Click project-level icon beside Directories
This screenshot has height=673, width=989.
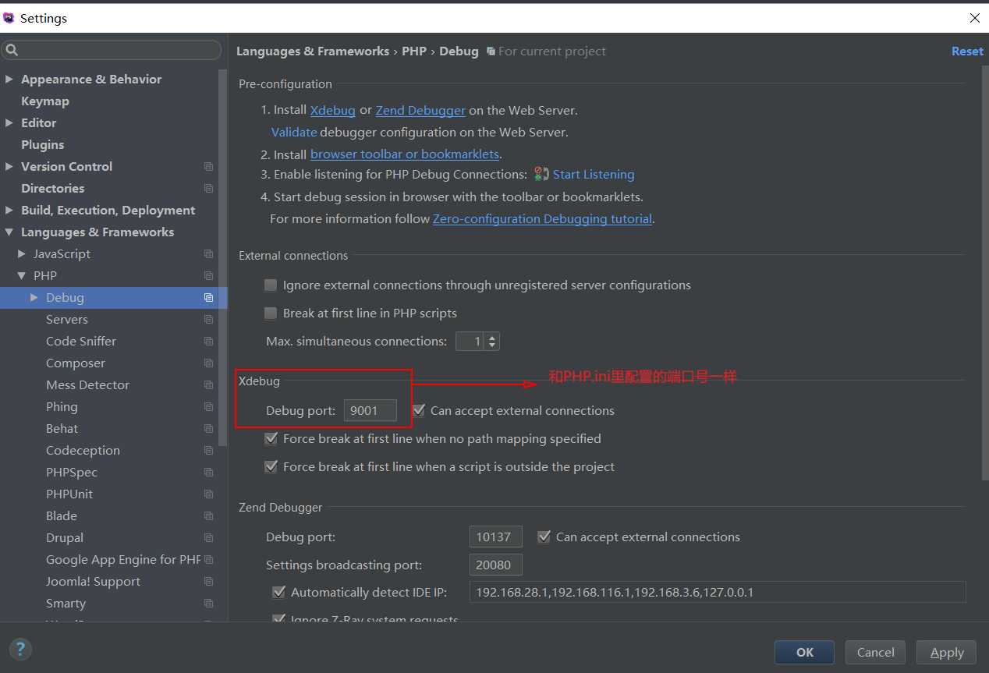(x=208, y=188)
